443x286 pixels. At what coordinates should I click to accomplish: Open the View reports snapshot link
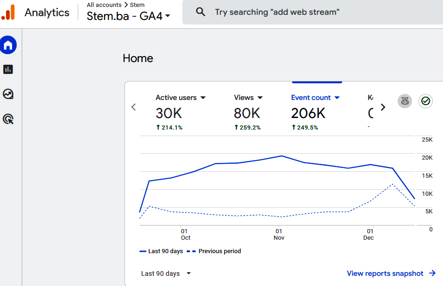(x=391, y=274)
